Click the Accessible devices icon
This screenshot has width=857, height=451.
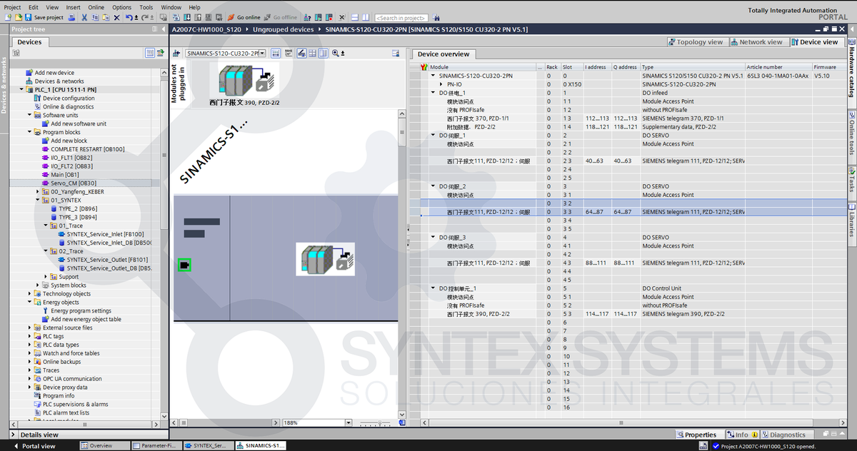tap(306, 17)
